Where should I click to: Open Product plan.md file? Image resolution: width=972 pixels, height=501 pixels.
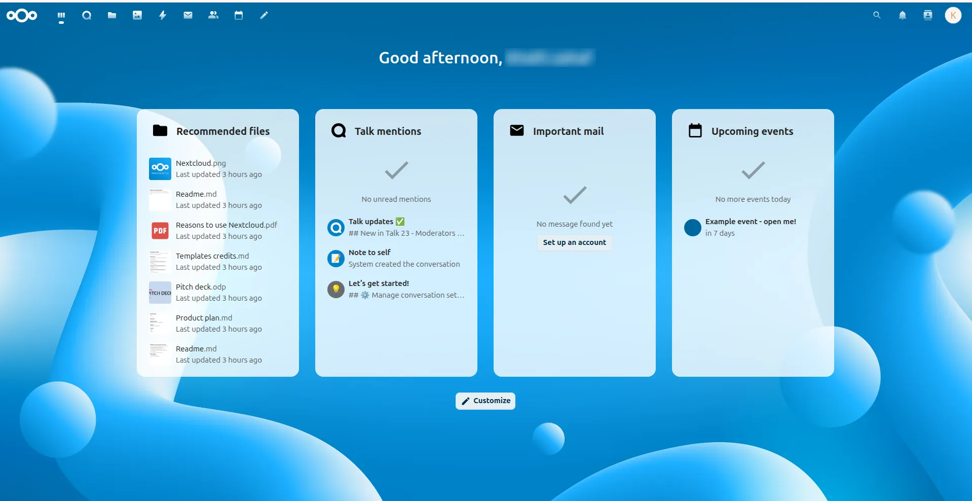[x=218, y=324]
